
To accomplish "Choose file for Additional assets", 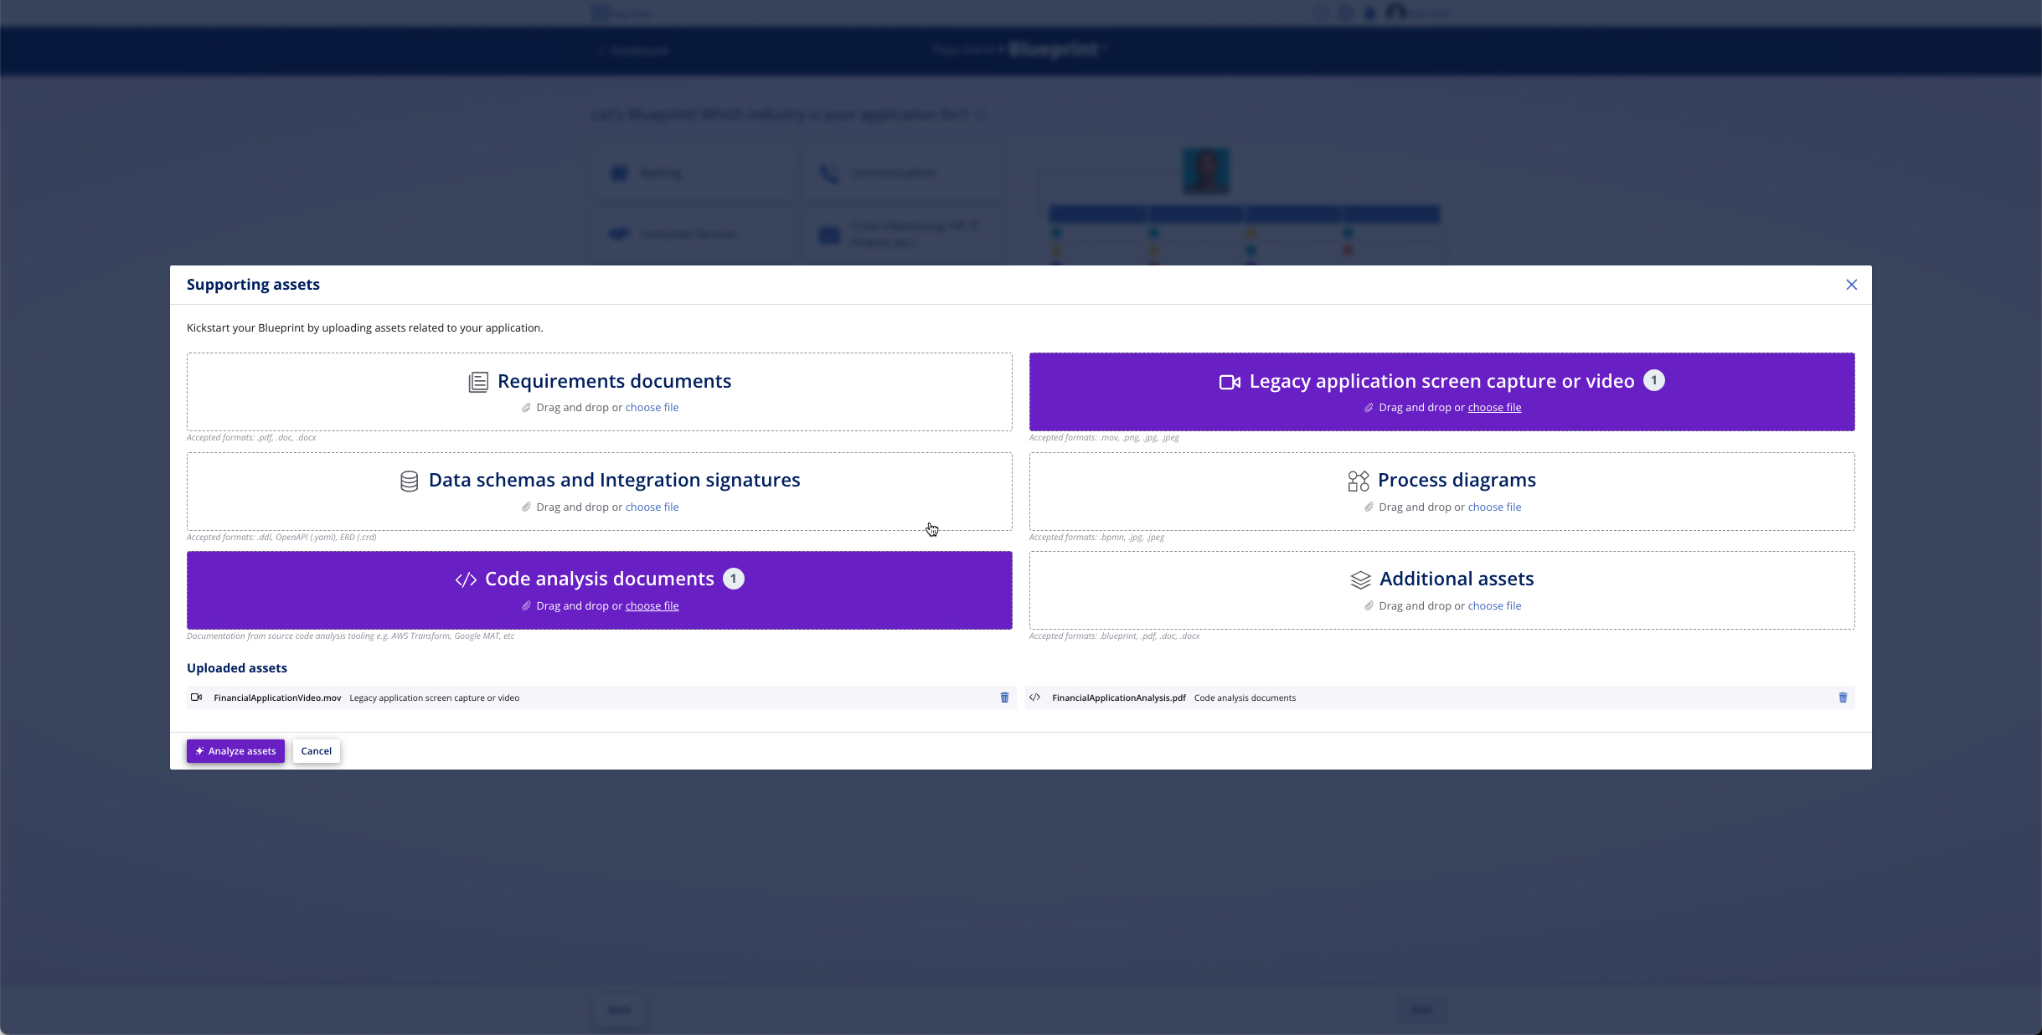I will tap(1494, 606).
